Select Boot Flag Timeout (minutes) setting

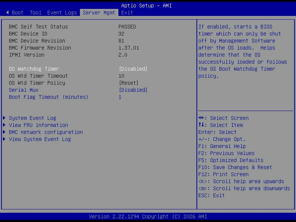[x=48, y=97]
